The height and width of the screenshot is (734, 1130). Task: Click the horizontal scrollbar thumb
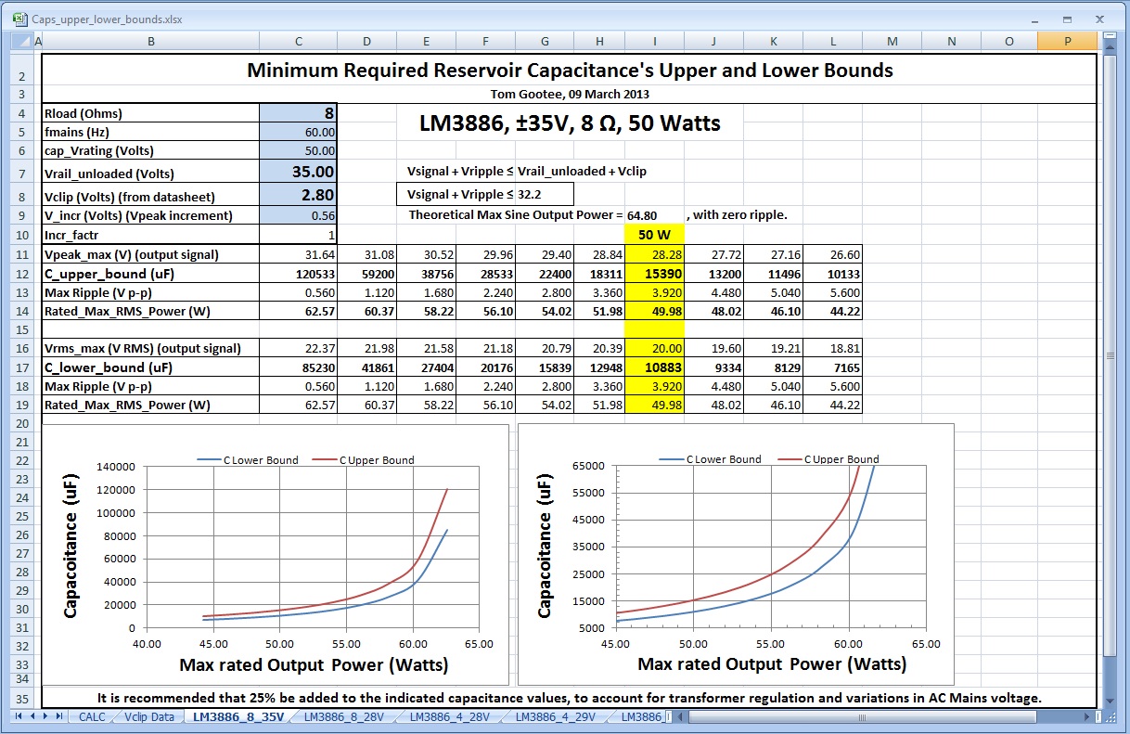tap(865, 716)
